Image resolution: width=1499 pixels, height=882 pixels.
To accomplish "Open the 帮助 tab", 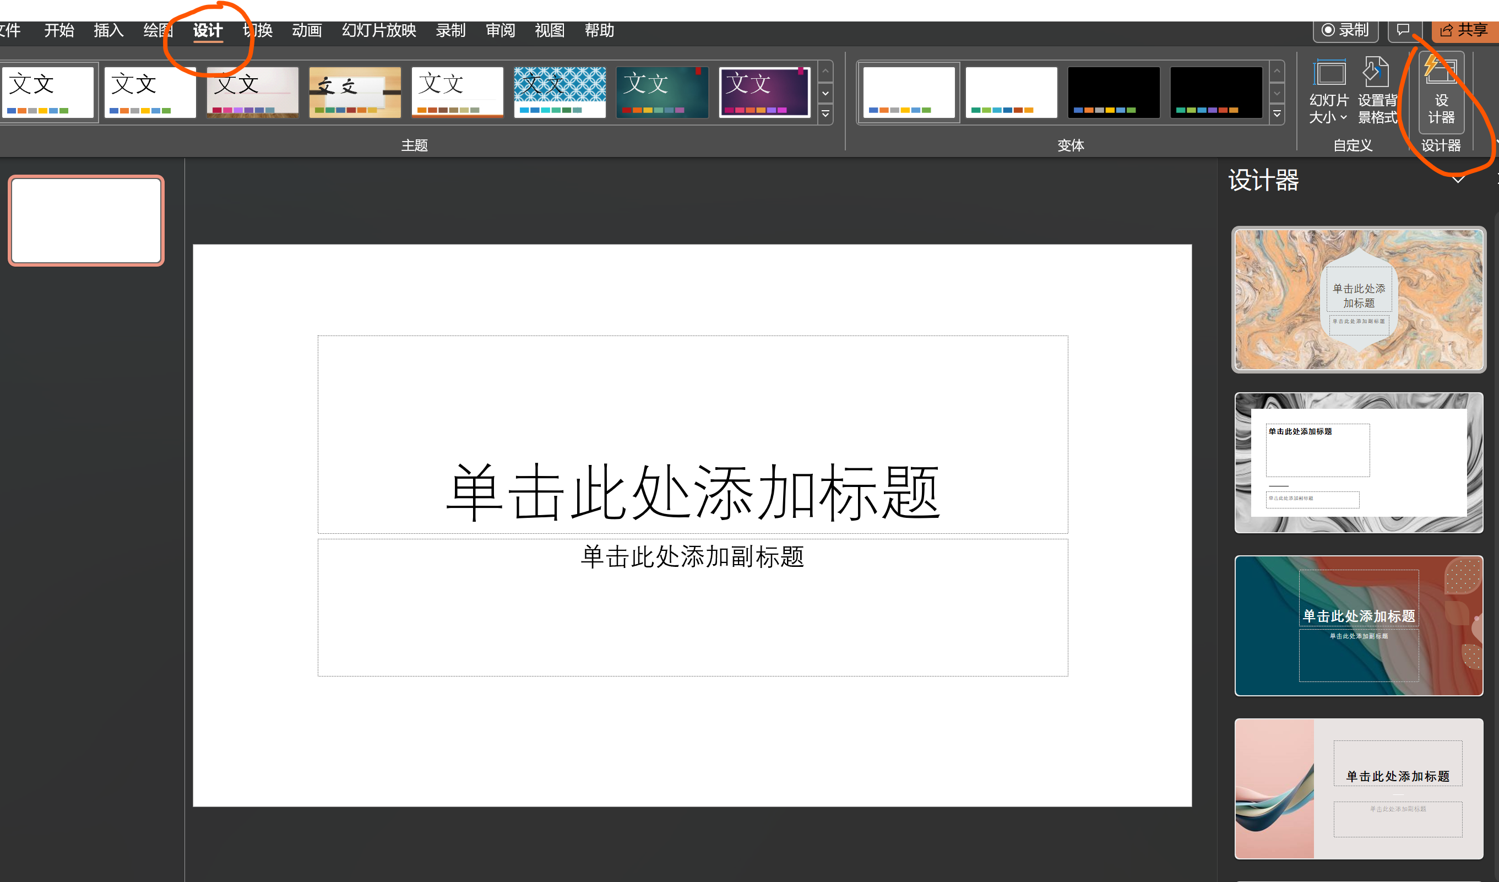I will click(x=599, y=30).
